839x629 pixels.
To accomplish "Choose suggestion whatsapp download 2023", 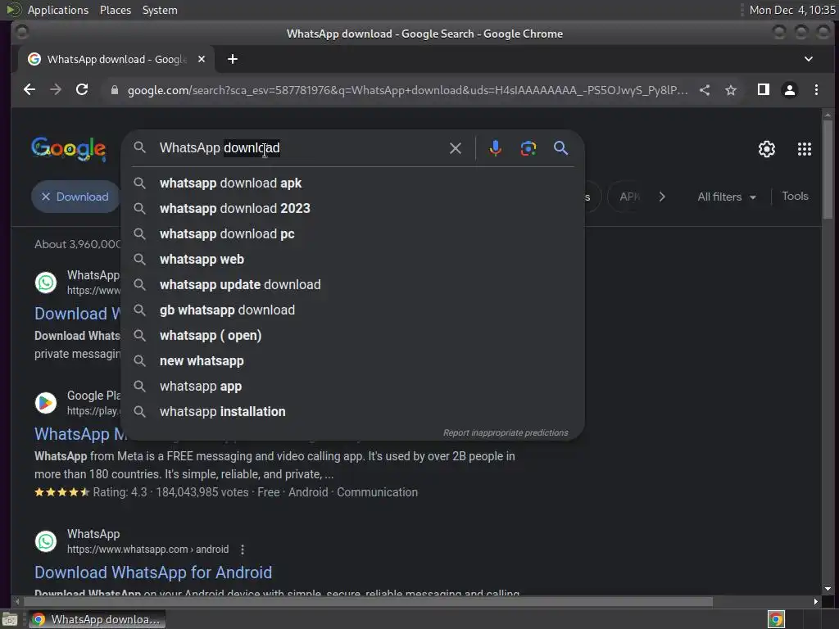I will (353, 209).
